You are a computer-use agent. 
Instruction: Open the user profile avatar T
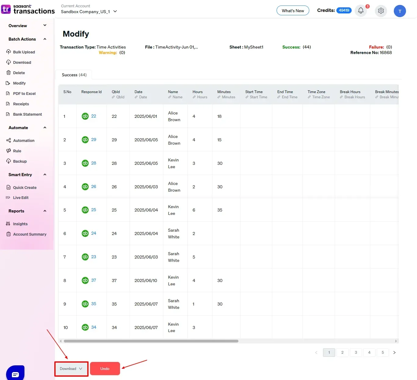400,11
